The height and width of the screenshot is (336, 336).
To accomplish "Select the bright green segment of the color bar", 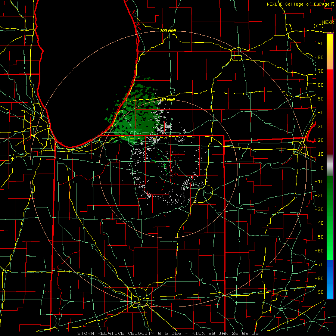I will 330,246.
